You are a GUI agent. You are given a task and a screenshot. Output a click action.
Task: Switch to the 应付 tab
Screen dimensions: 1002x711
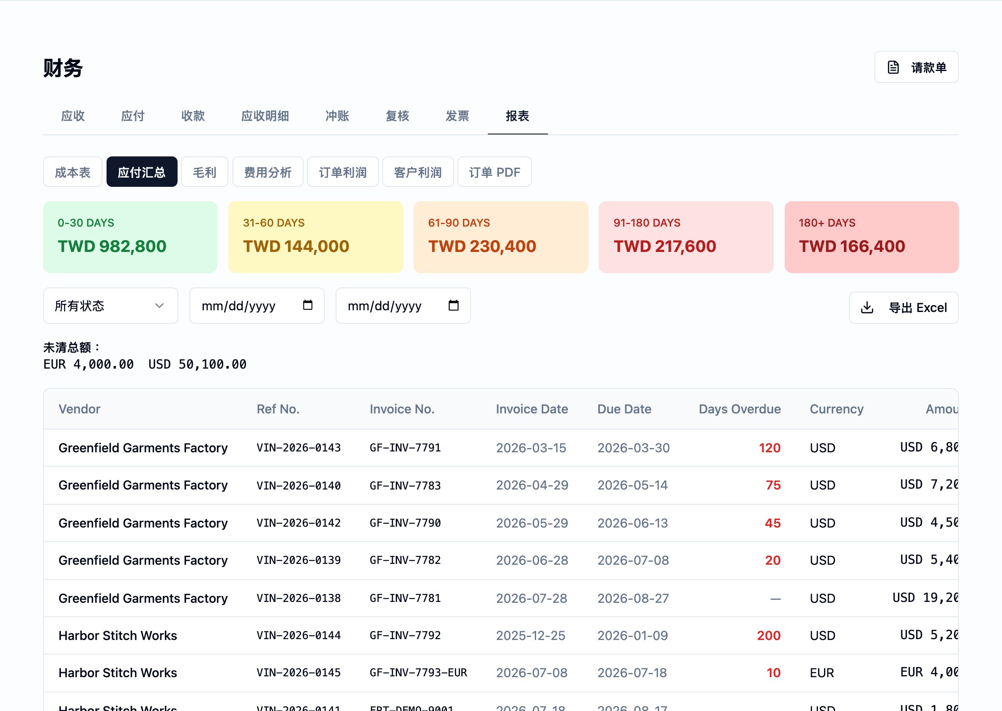pos(133,116)
